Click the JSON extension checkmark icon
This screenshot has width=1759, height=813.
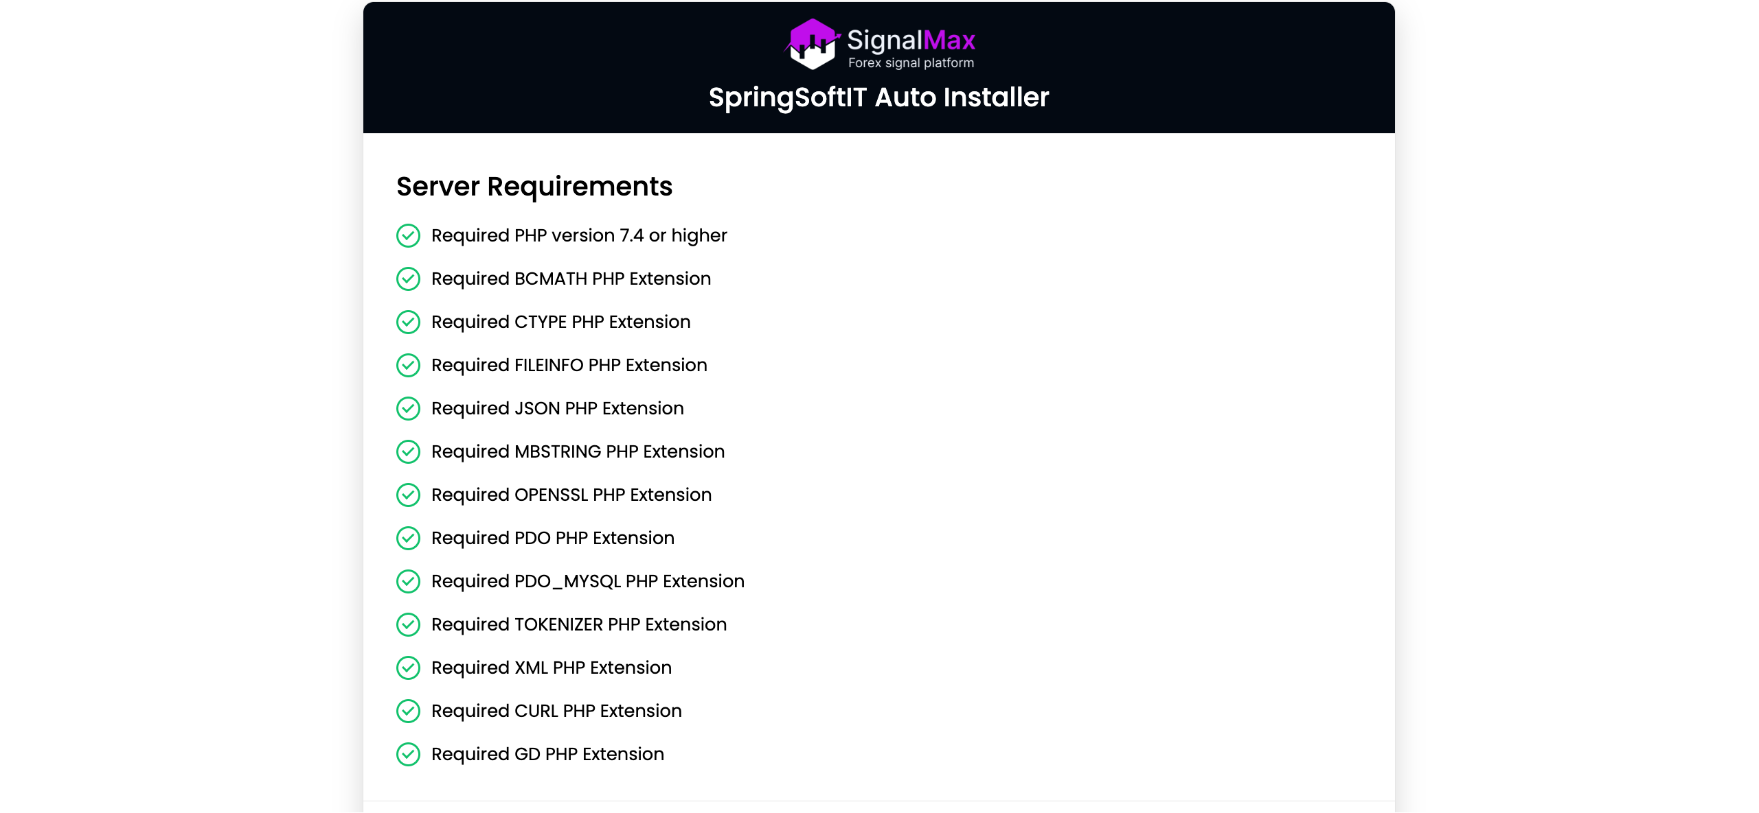click(x=408, y=408)
